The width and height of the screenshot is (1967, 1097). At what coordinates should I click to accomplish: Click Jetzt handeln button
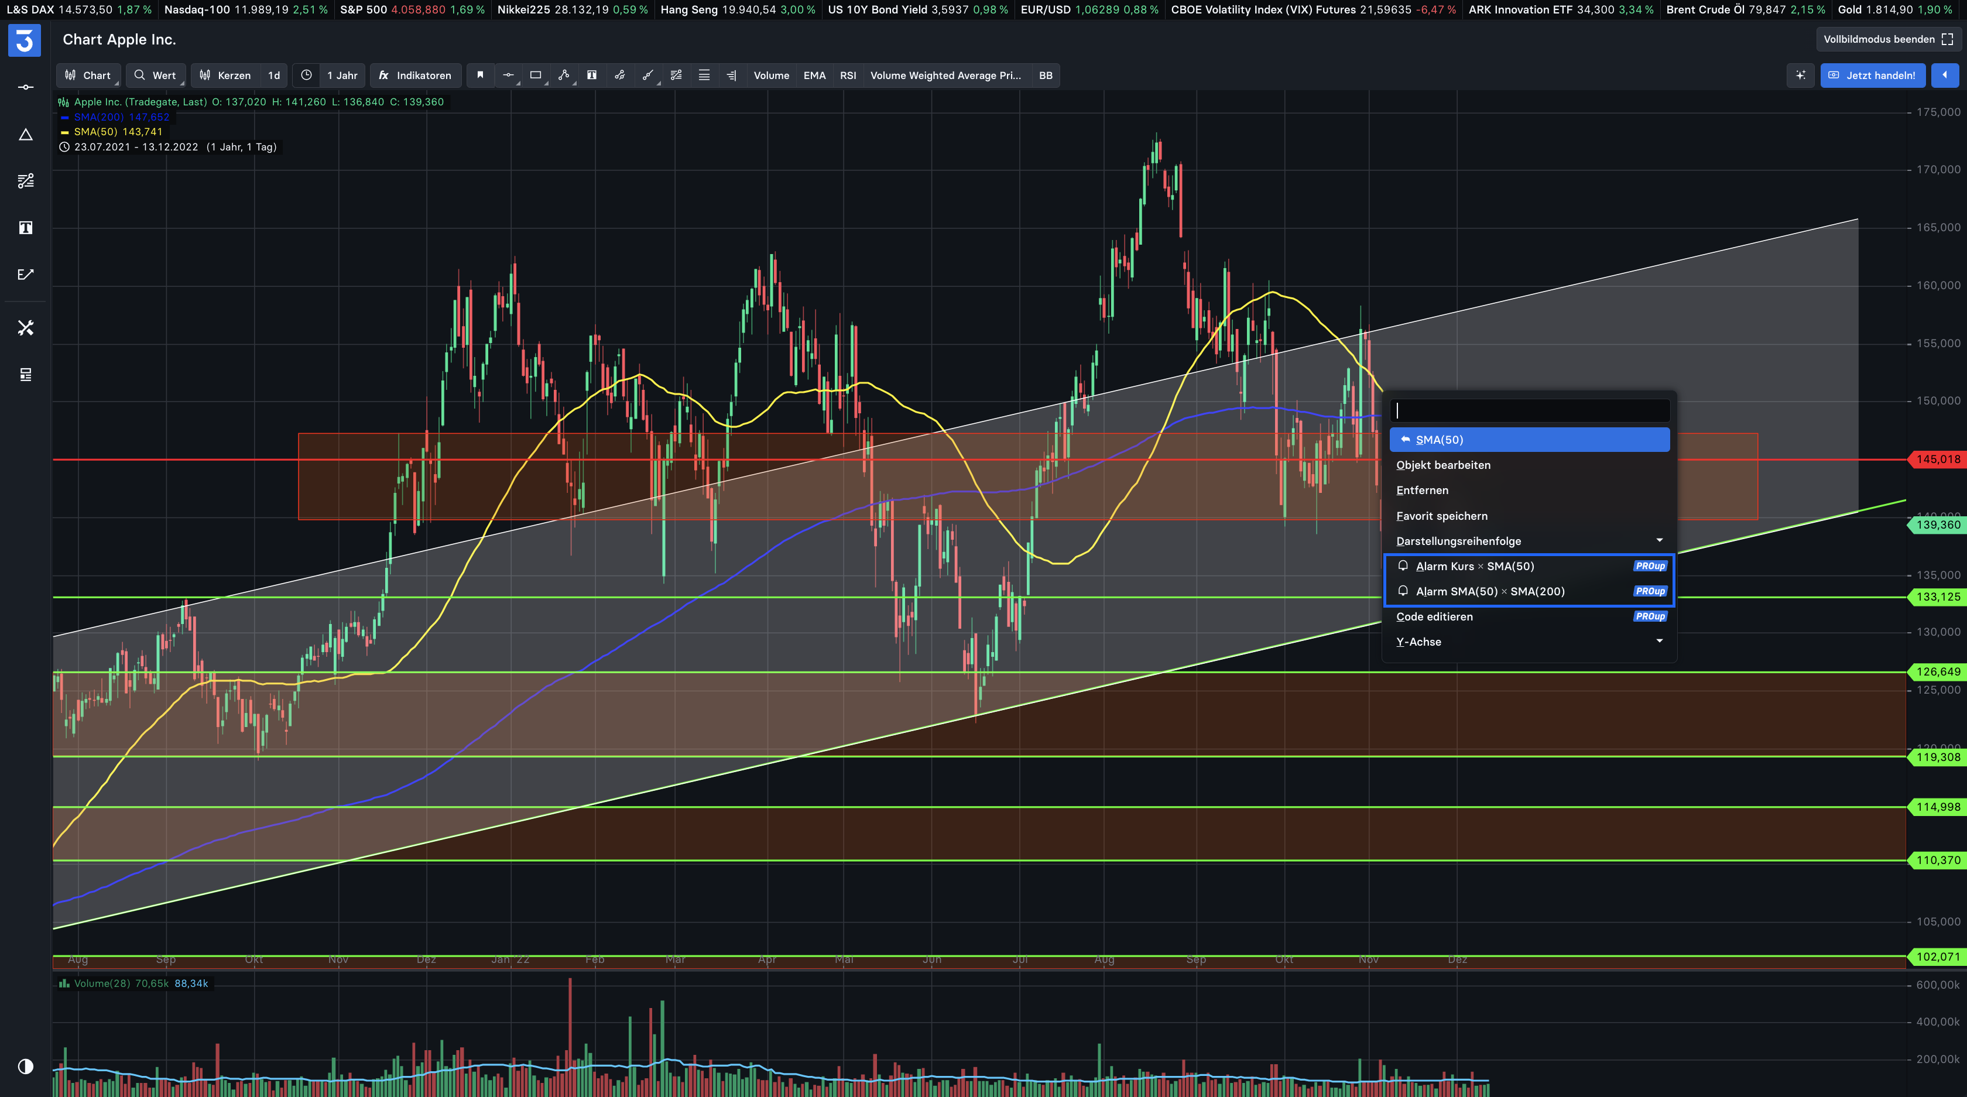tap(1872, 75)
